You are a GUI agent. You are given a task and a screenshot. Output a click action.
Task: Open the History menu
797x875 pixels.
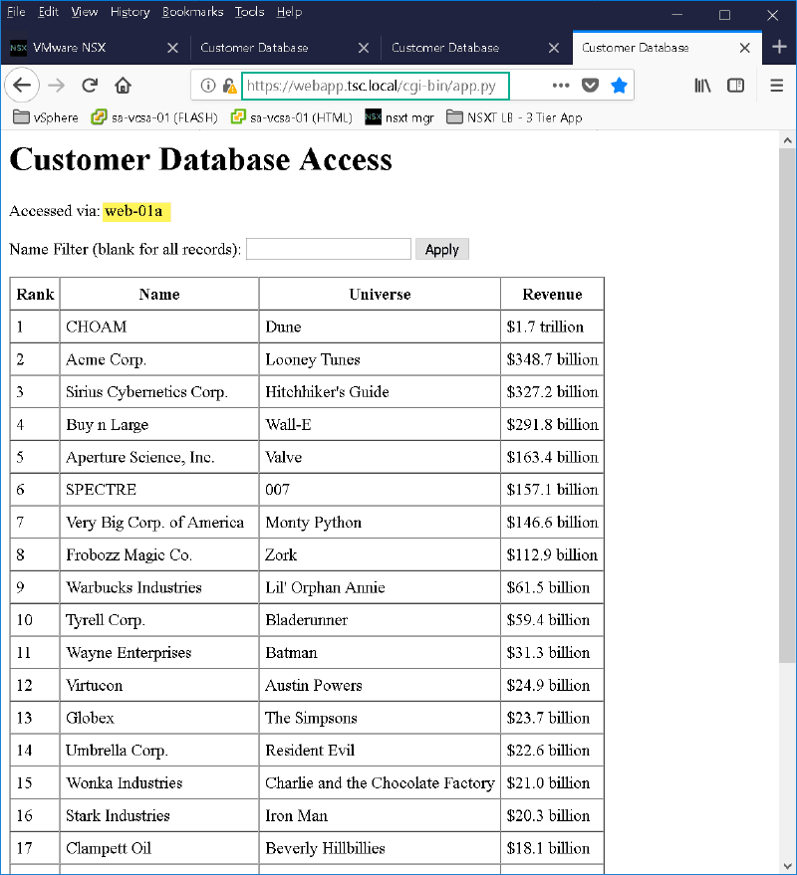[130, 12]
